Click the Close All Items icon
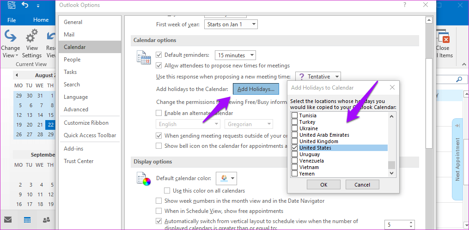 click(x=444, y=36)
